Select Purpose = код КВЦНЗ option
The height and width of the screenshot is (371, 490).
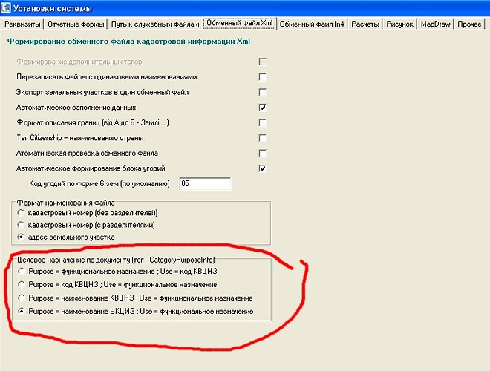pos(21,284)
